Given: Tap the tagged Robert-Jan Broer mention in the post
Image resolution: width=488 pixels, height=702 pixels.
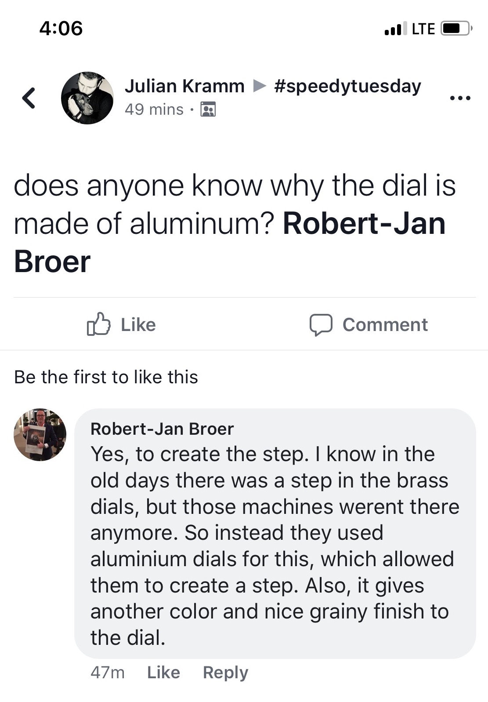Looking at the screenshot, I should (364, 224).
